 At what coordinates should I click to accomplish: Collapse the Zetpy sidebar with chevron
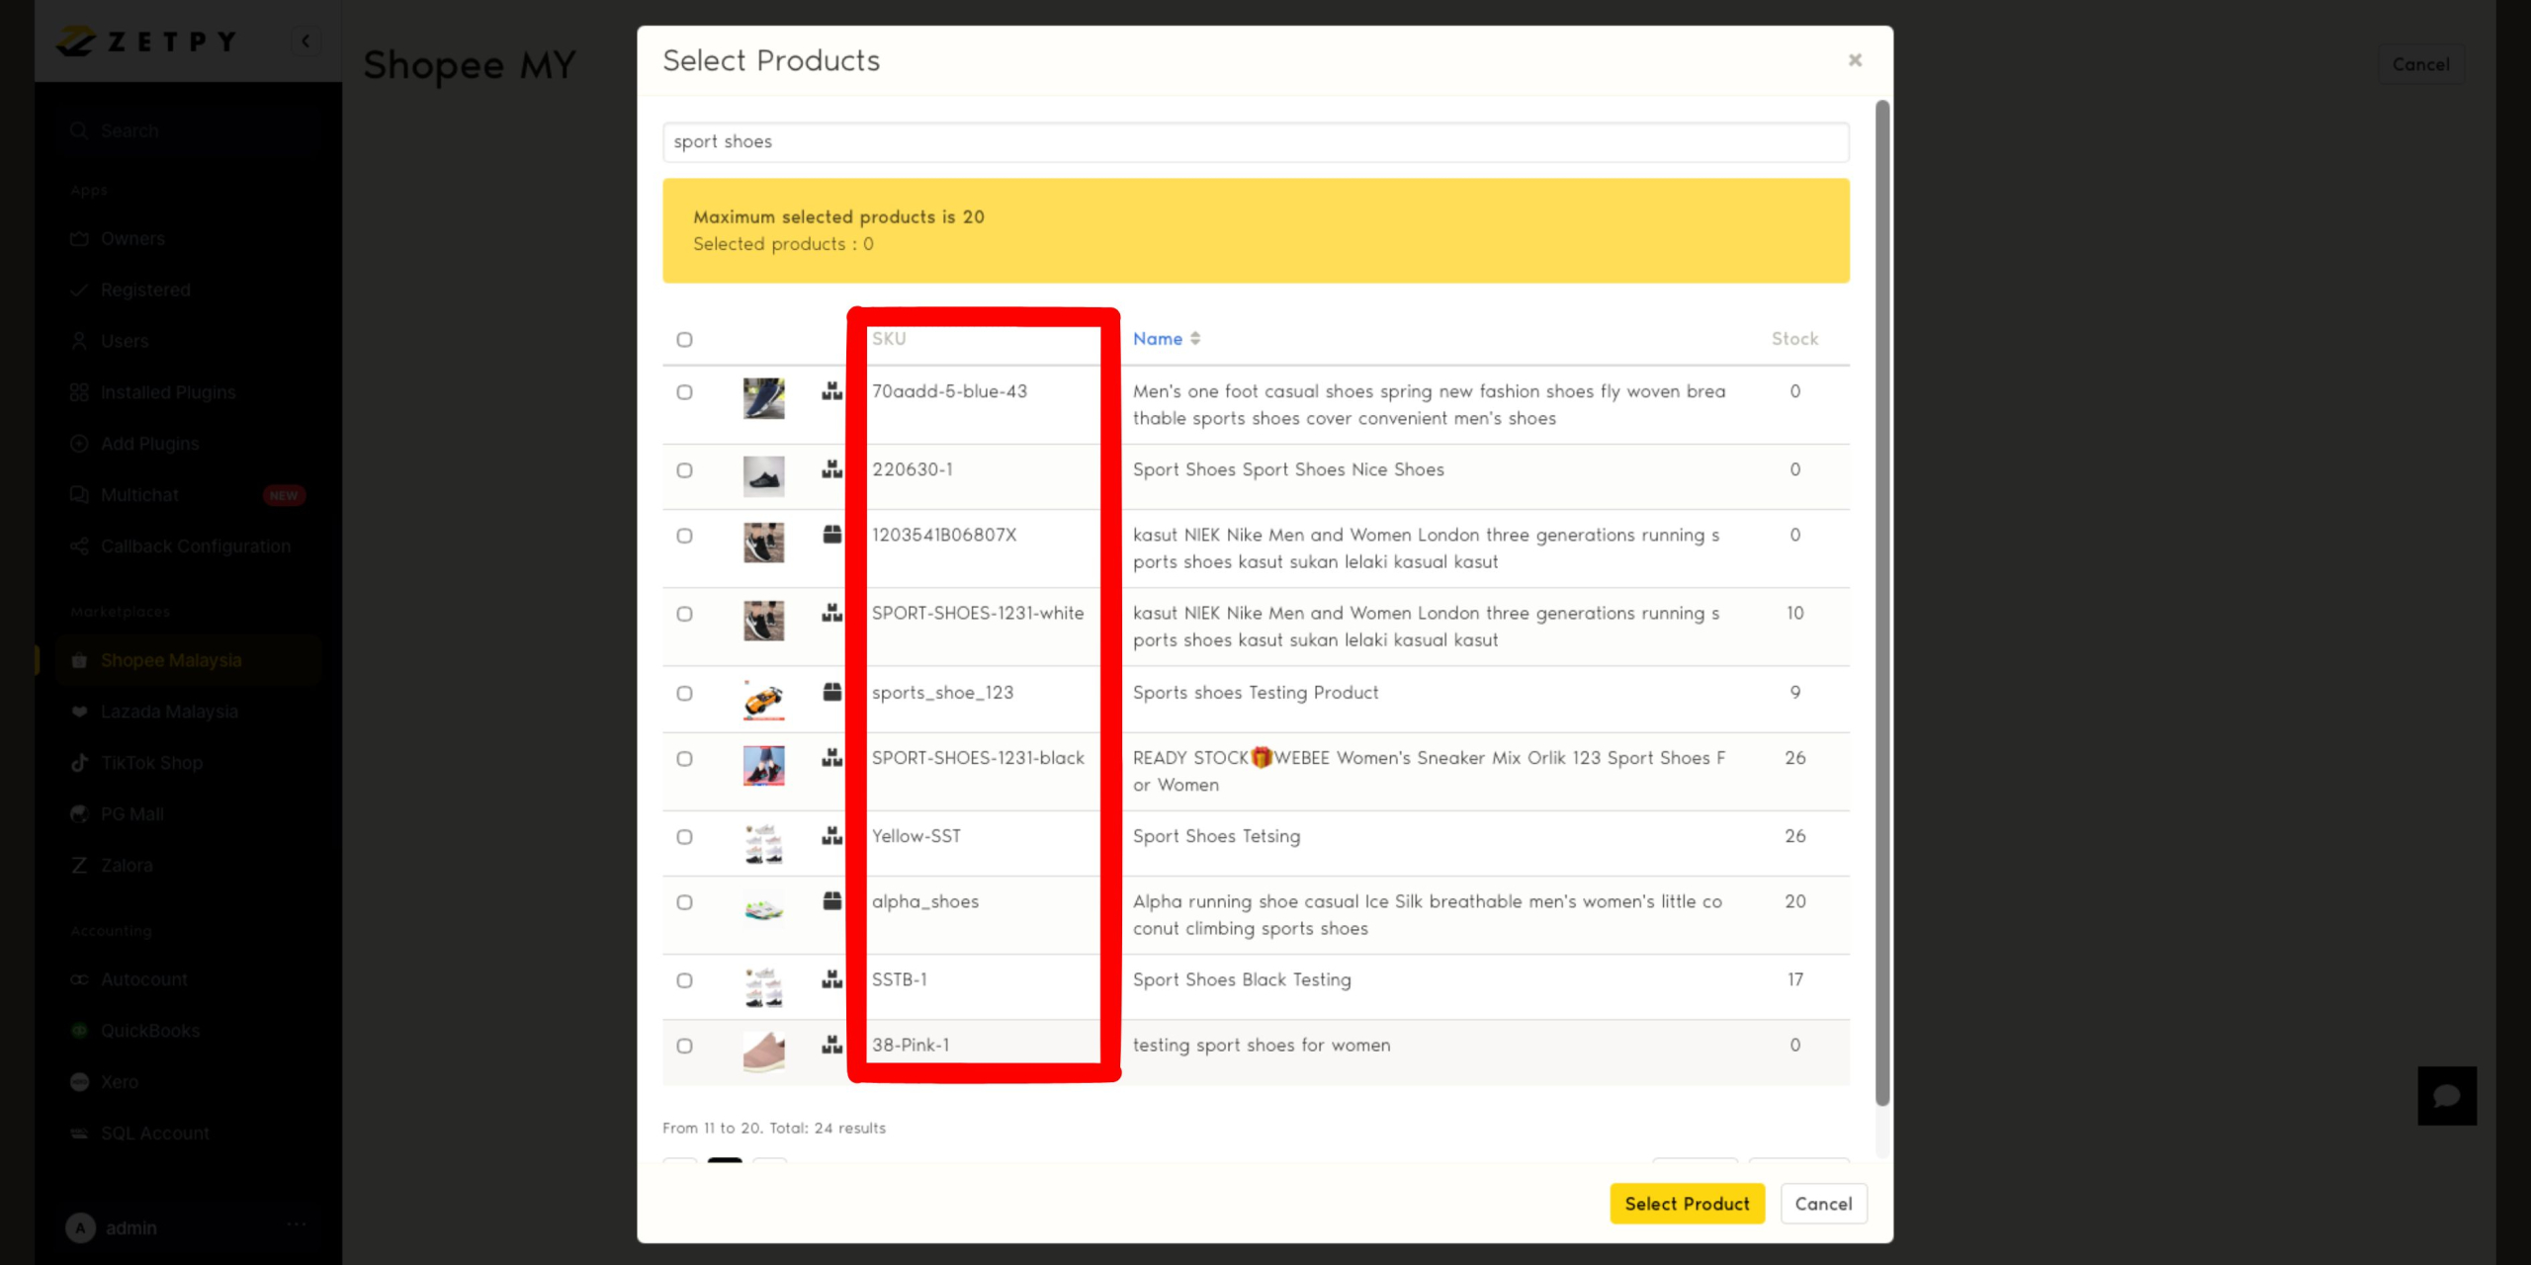pyautogui.click(x=305, y=41)
